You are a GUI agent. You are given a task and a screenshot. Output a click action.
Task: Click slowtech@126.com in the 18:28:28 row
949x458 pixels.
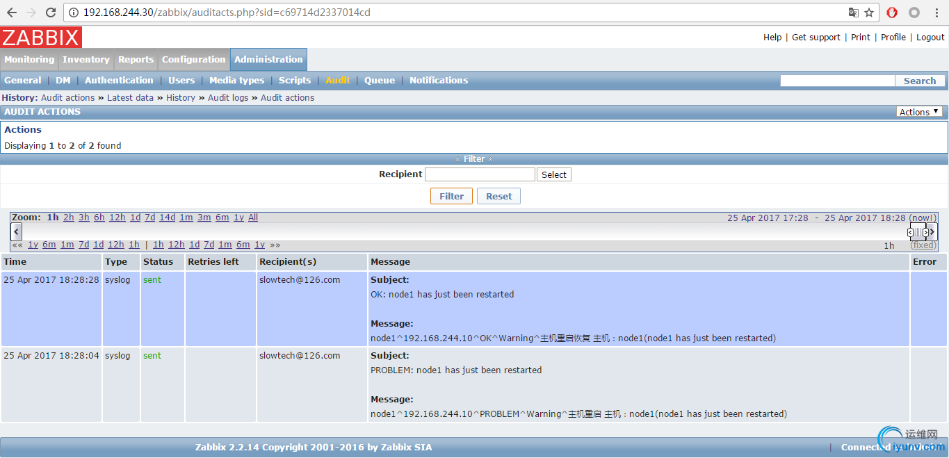(300, 279)
